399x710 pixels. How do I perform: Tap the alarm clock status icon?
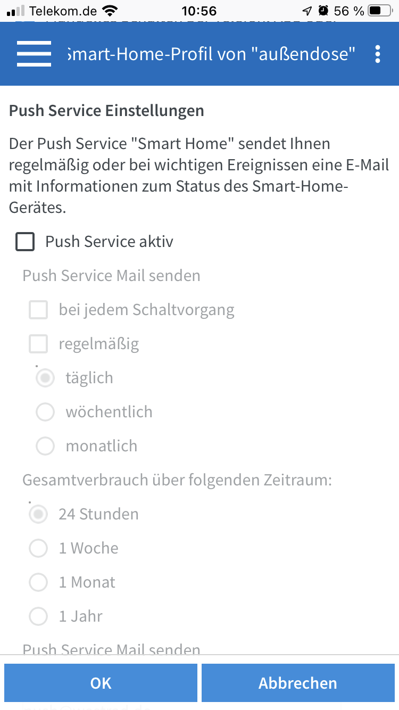tap(323, 11)
